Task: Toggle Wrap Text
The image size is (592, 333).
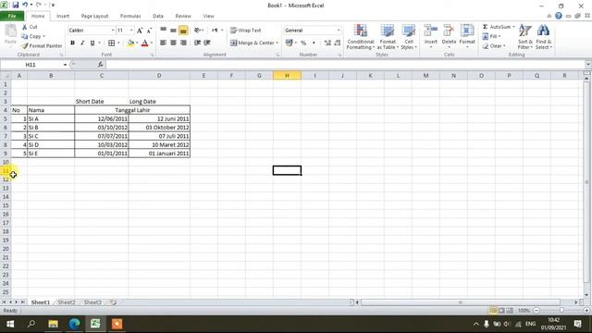Action: pyautogui.click(x=245, y=31)
